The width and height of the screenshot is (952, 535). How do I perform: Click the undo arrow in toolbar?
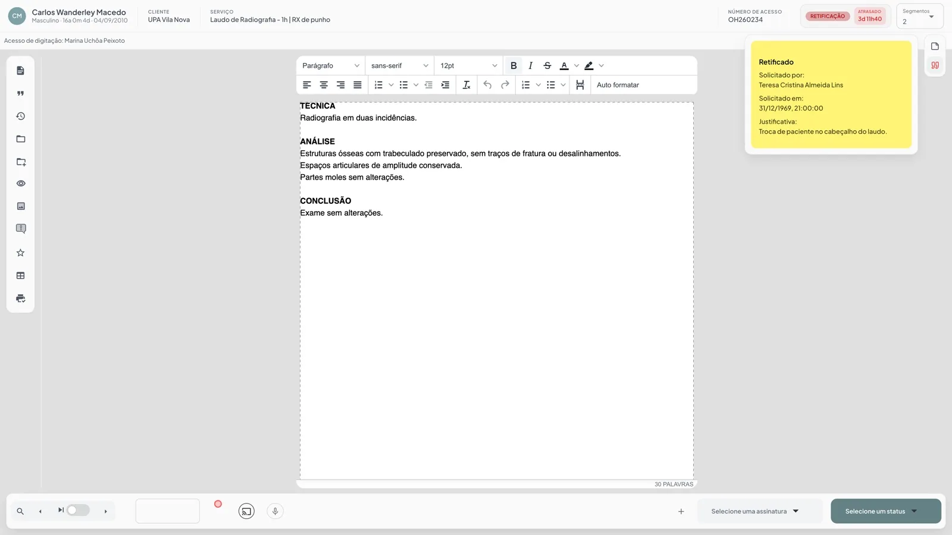click(487, 85)
